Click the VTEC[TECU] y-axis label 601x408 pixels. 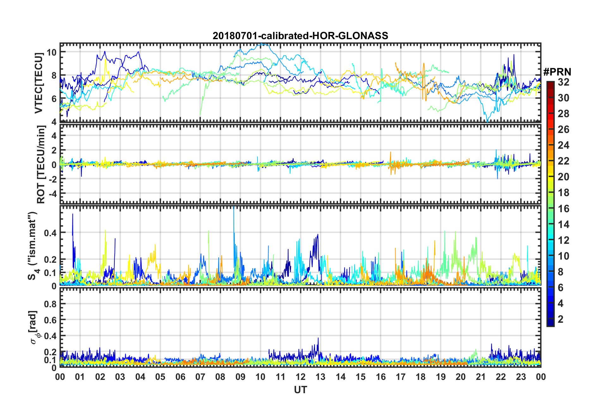click(39, 83)
